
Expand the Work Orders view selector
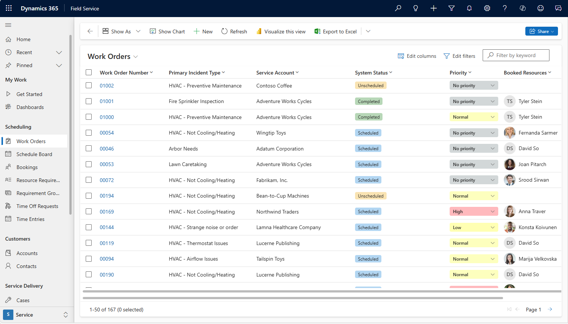136,56
